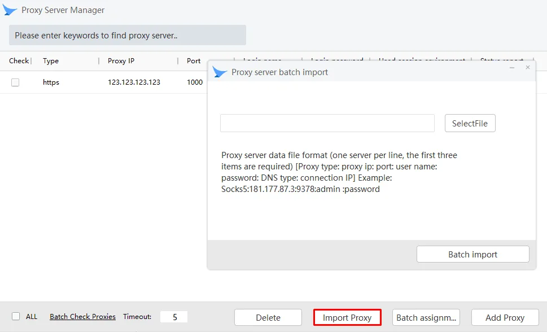Click the Timeout value field
The image size is (547, 332).
click(x=174, y=317)
